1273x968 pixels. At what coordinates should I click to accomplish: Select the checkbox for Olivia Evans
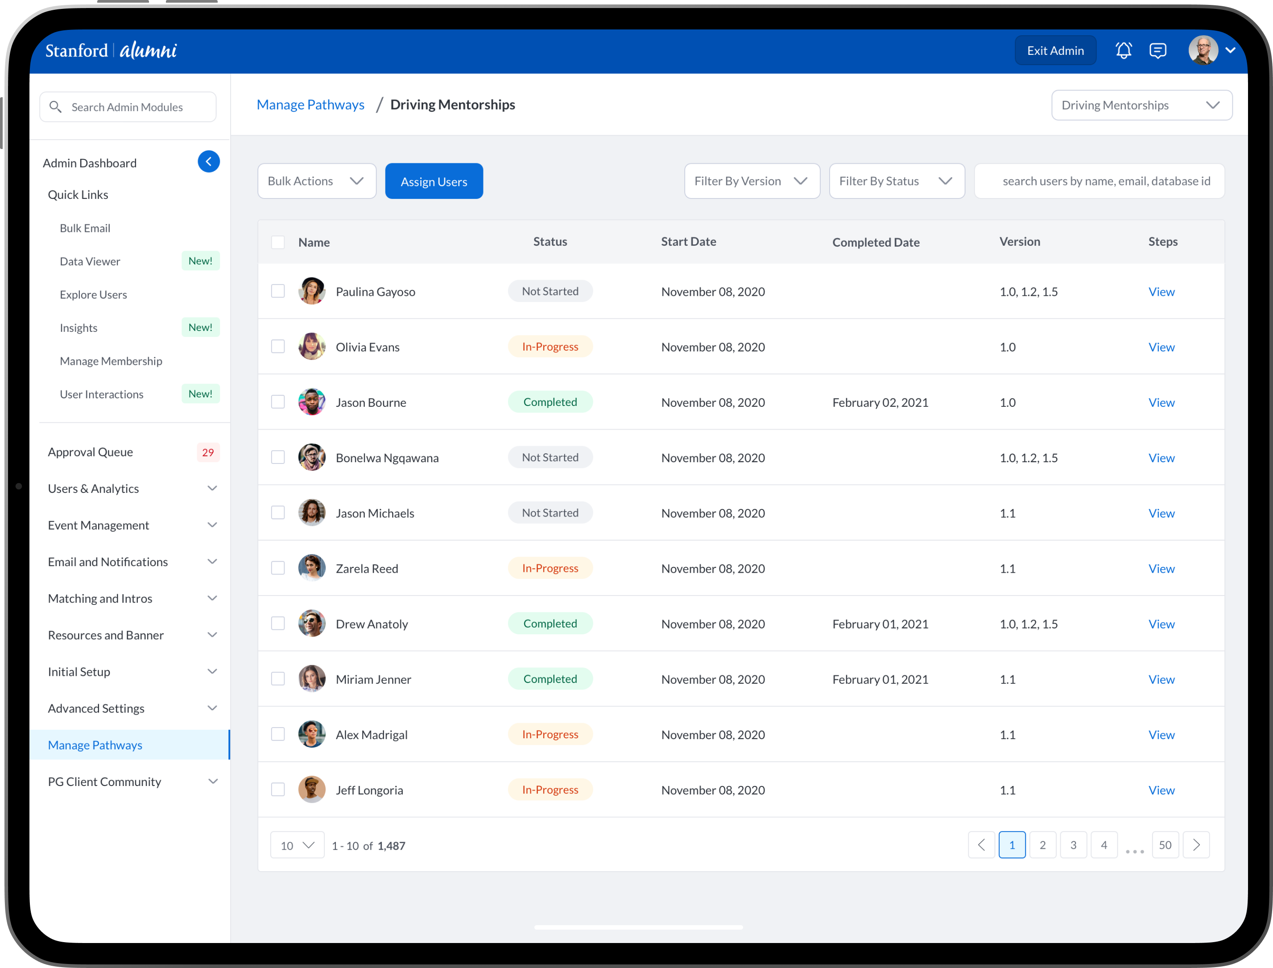click(x=278, y=347)
